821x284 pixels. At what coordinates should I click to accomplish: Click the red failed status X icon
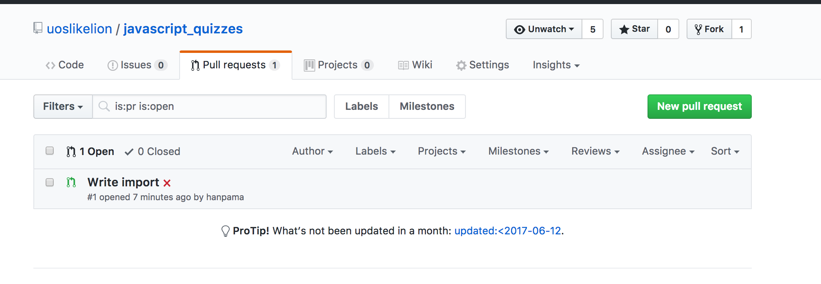pyautogui.click(x=167, y=183)
